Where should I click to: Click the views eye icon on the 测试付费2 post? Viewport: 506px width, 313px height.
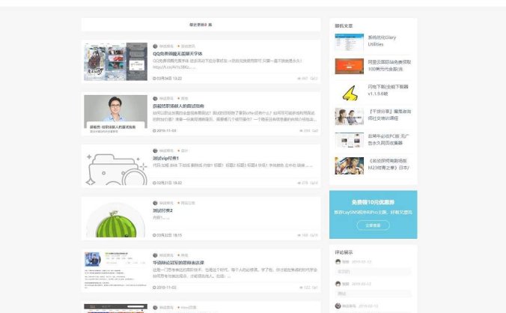[299, 235]
